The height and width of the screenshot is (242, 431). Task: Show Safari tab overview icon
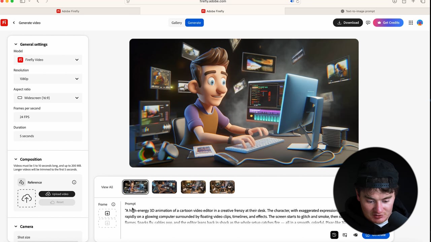point(423,2)
